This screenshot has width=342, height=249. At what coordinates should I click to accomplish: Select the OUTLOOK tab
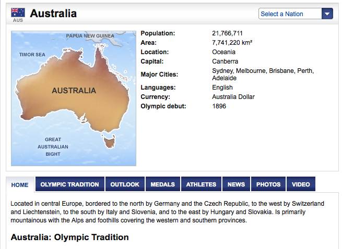click(125, 184)
